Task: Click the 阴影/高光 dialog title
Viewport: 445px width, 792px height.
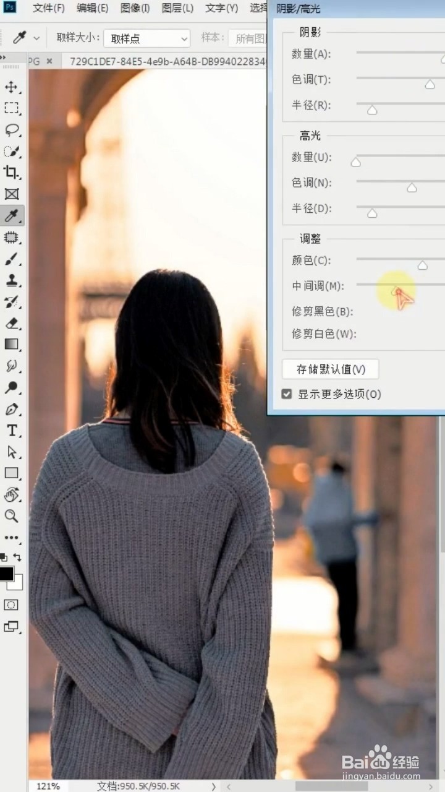Action: (299, 9)
